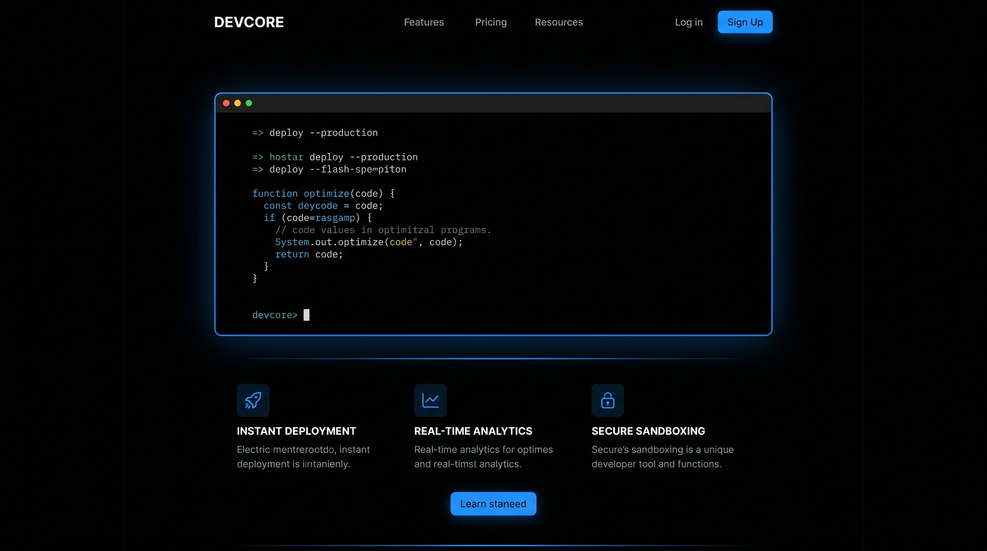Click the Log in link

point(689,22)
